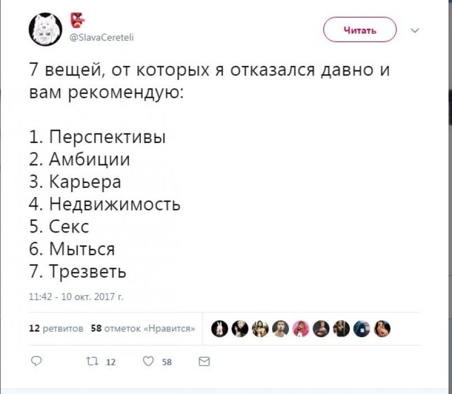Like the tweet with the heart icon
Image resolution: width=452 pixels, height=394 pixels.
click(x=148, y=361)
